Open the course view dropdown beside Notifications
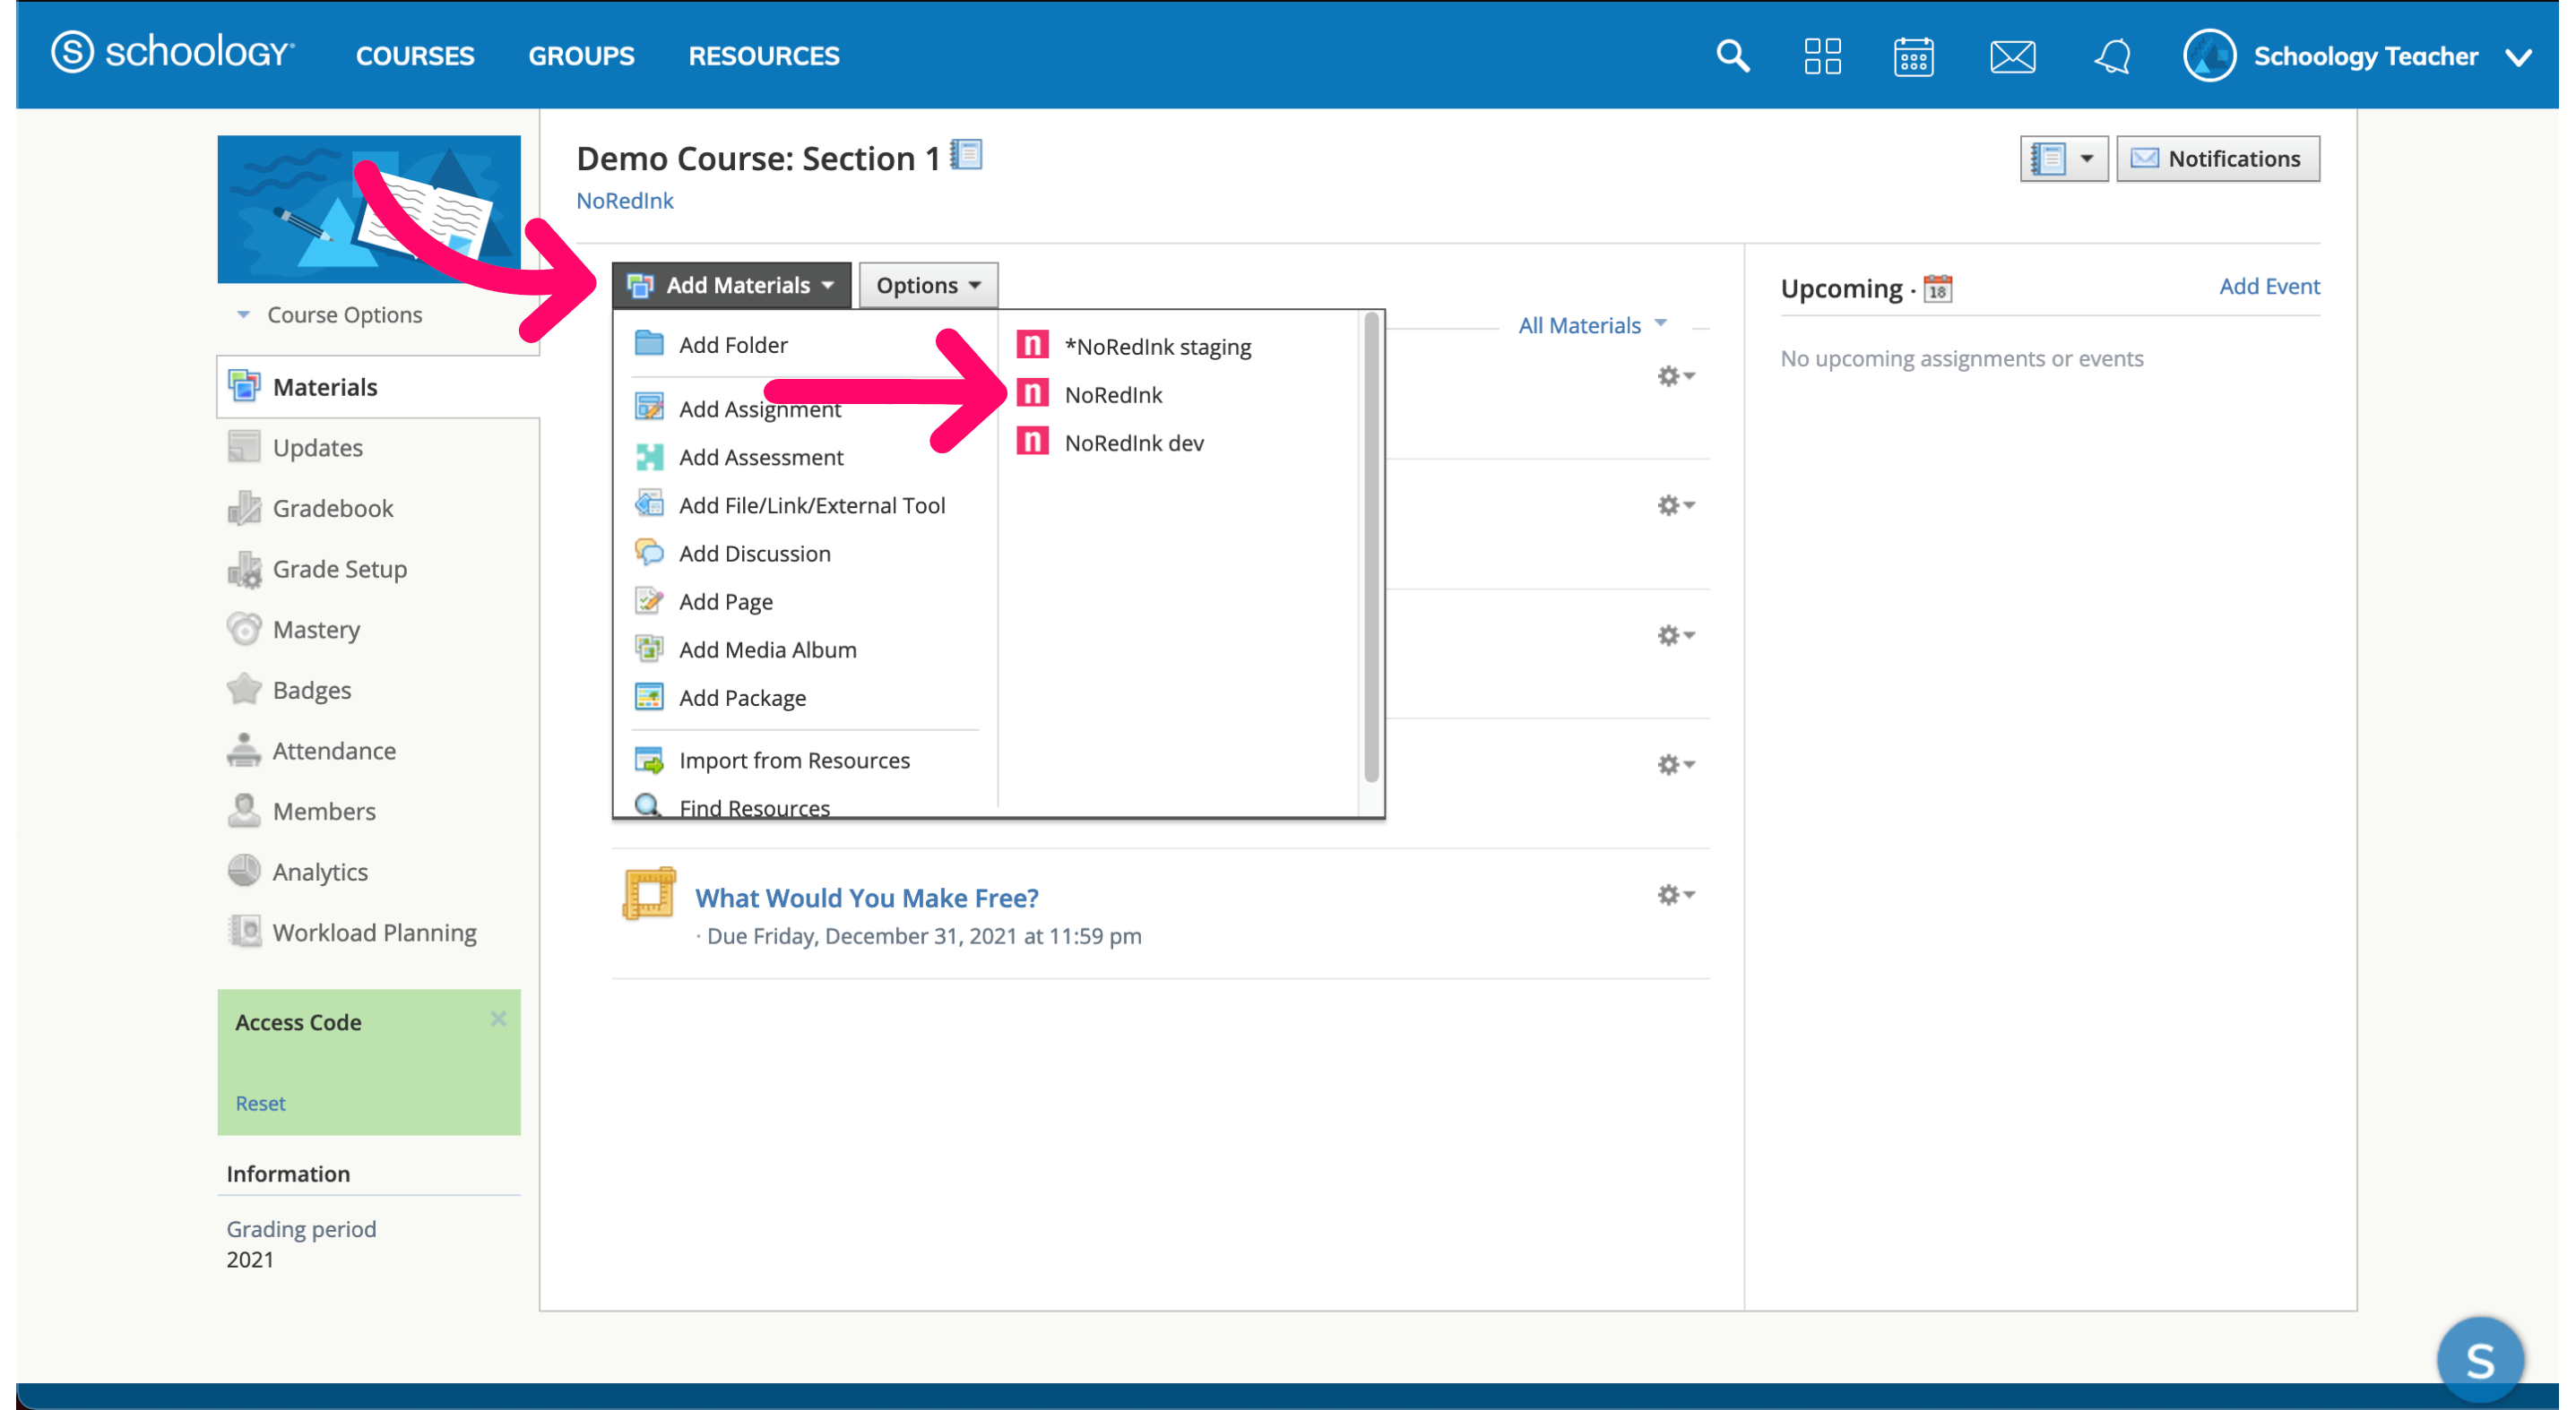 [x=2062, y=158]
